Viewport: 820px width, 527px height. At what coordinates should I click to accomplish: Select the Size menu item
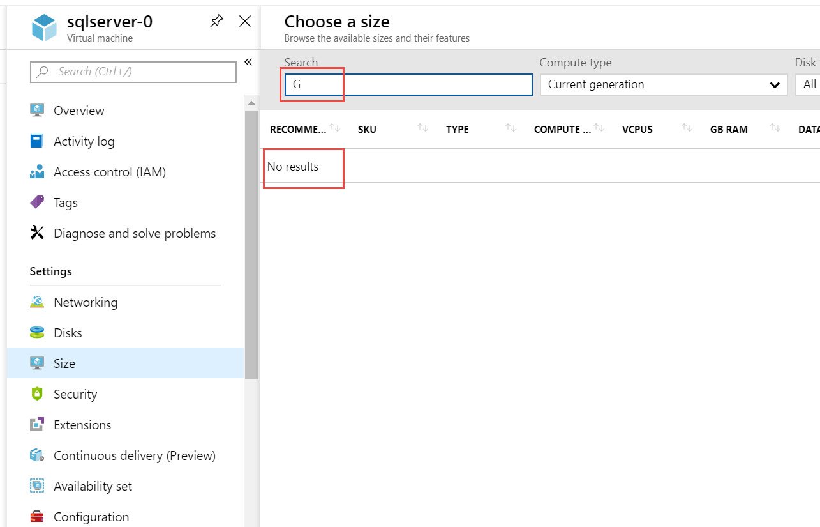coord(125,363)
